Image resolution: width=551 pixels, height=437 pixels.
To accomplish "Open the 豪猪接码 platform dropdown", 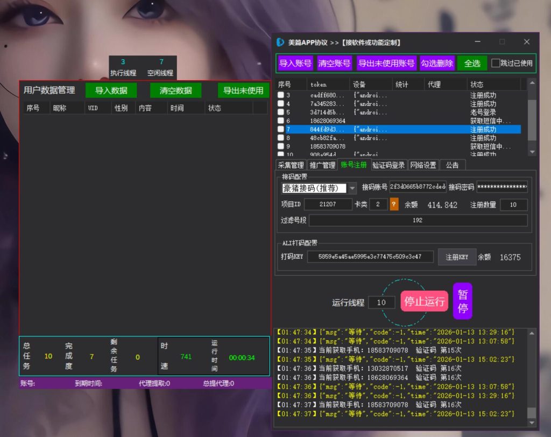I will click(x=352, y=188).
